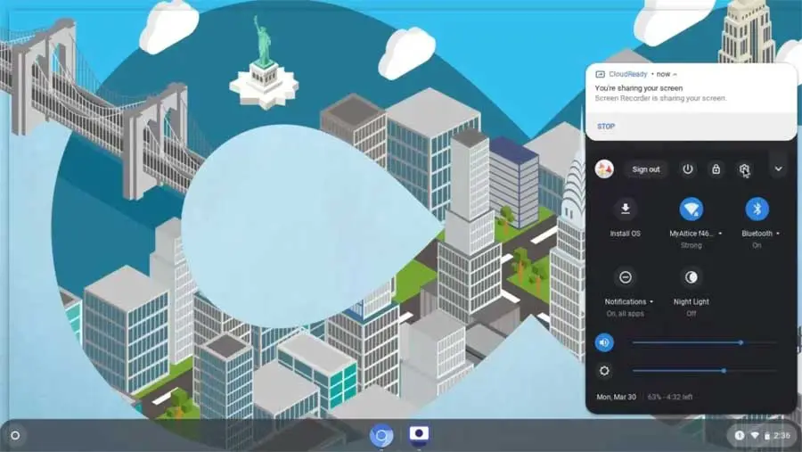Click the date Mon, Mar 30
802x452 pixels.
(617, 397)
